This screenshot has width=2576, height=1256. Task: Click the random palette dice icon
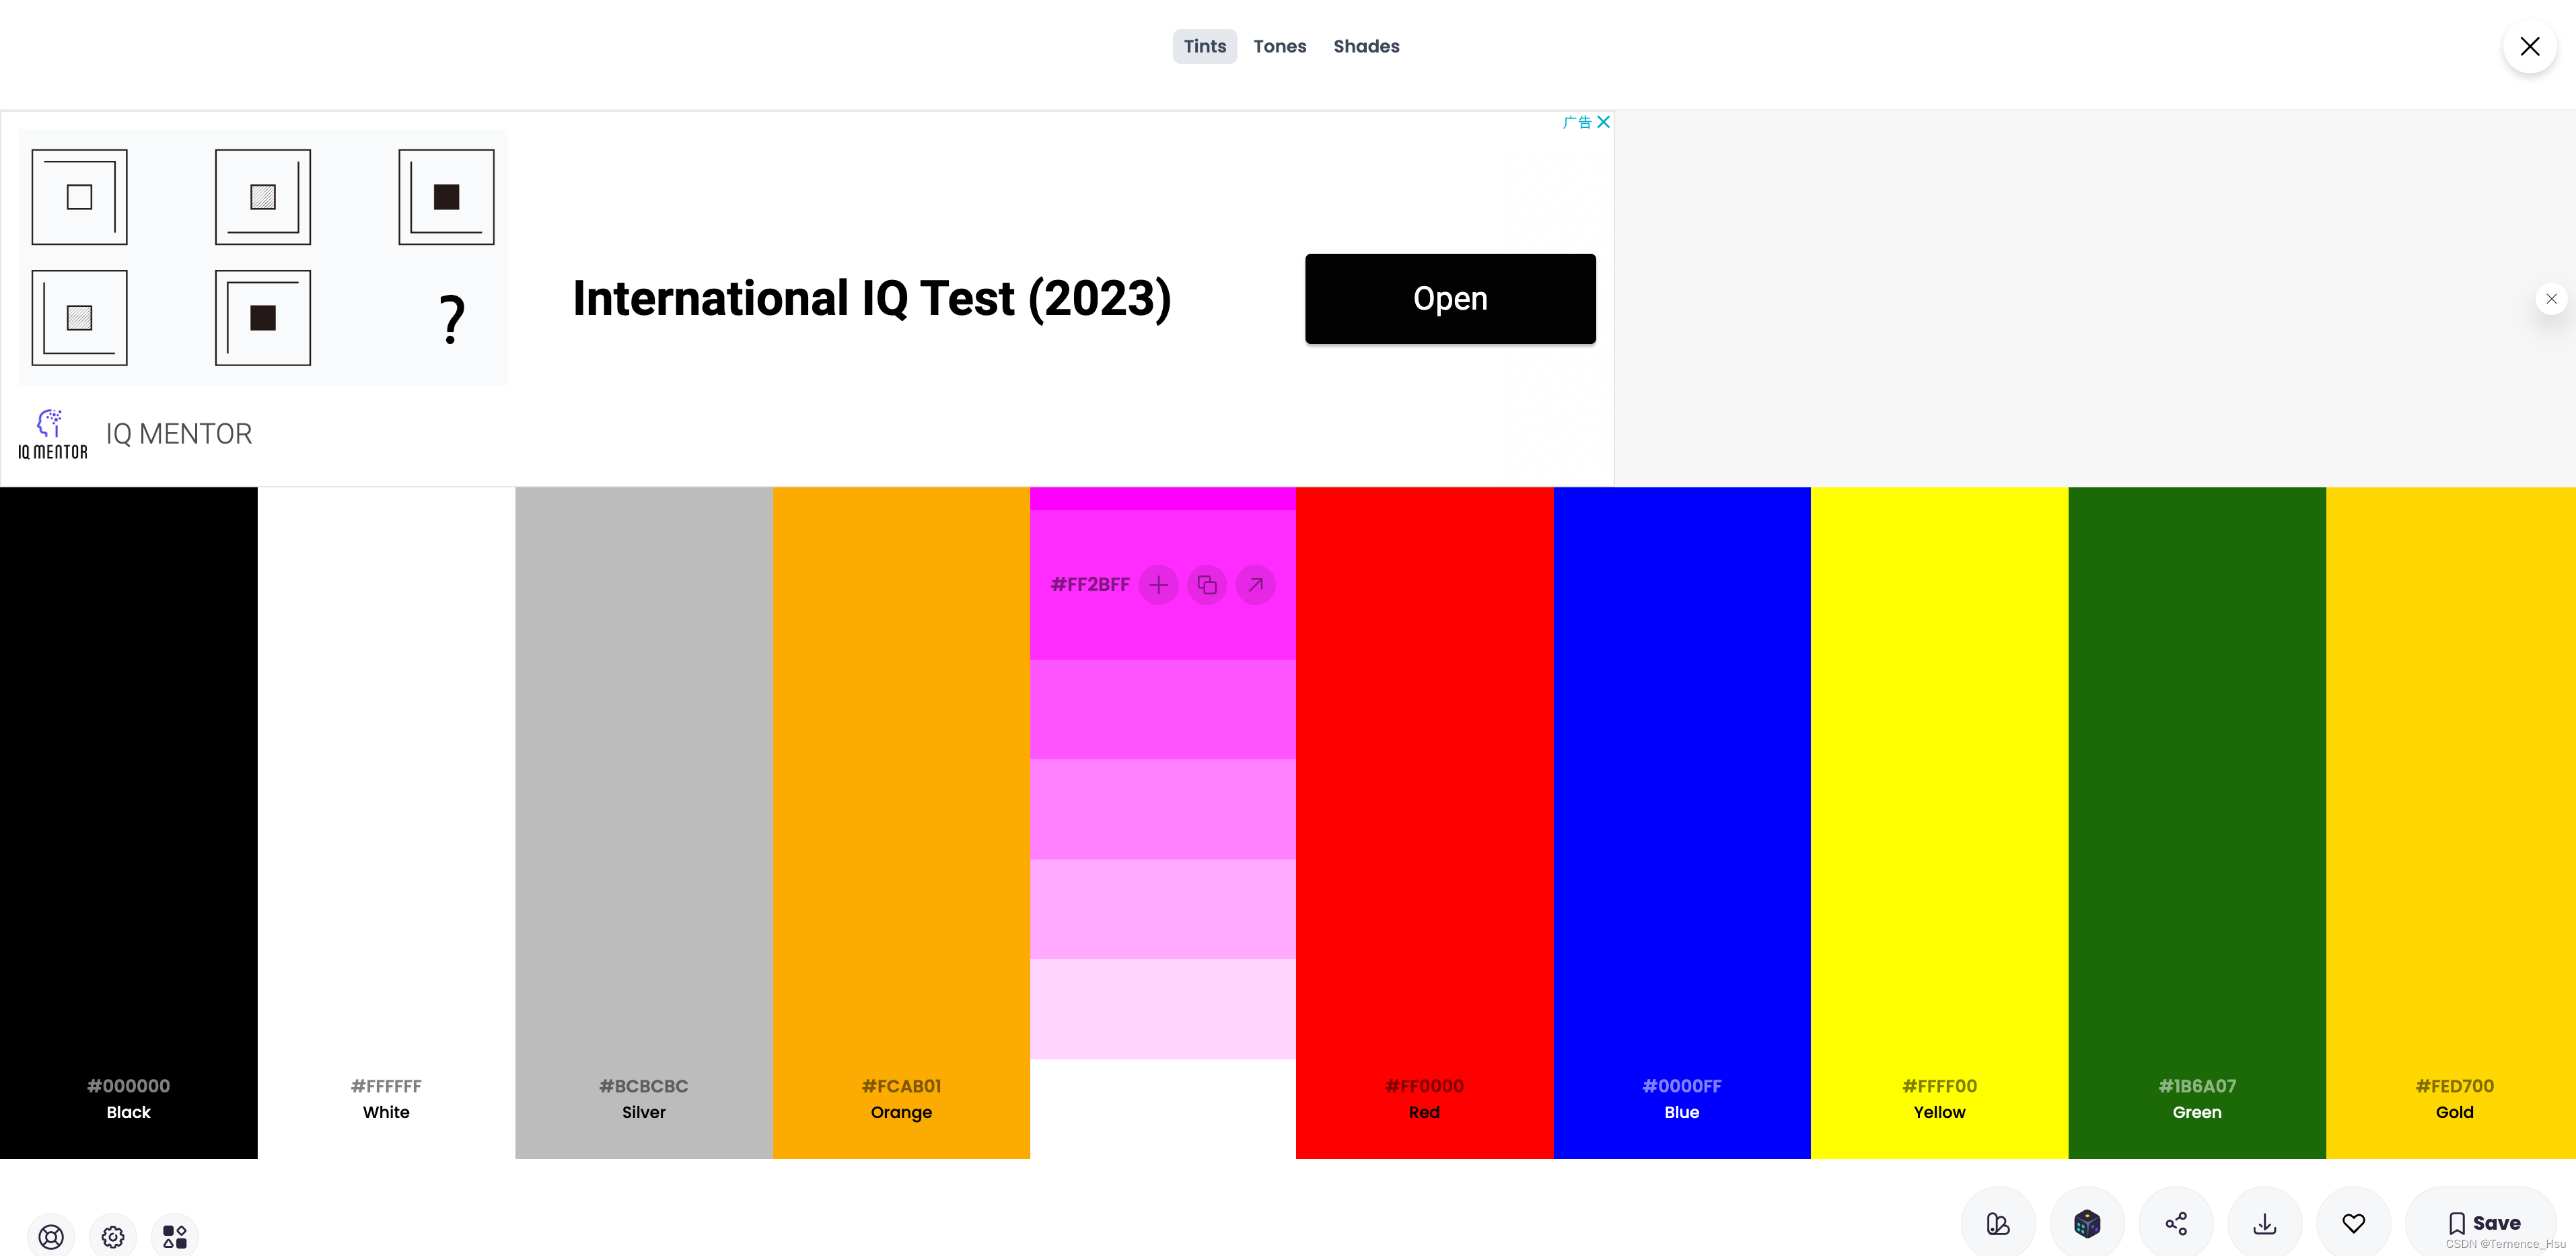click(x=2086, y=1223)
